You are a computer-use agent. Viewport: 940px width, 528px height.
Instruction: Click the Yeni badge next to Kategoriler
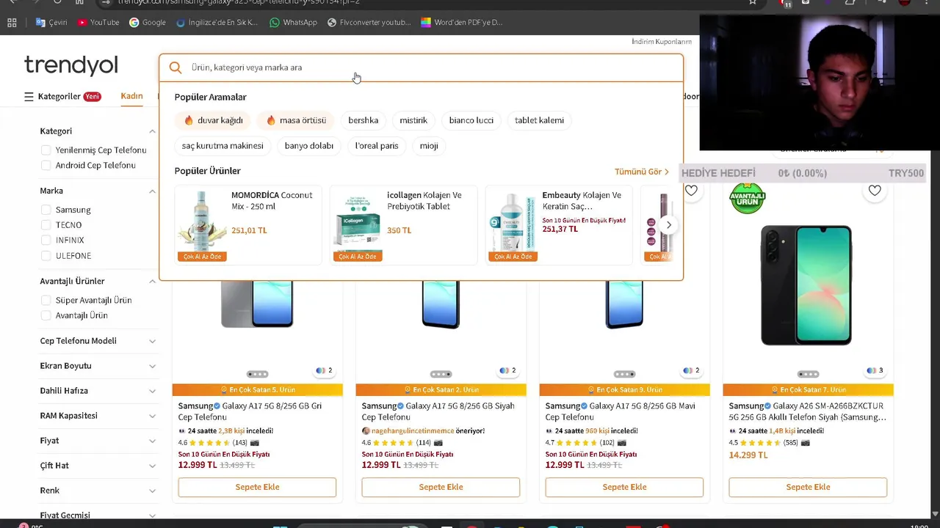pyautogui.click(x=92, y=97)
